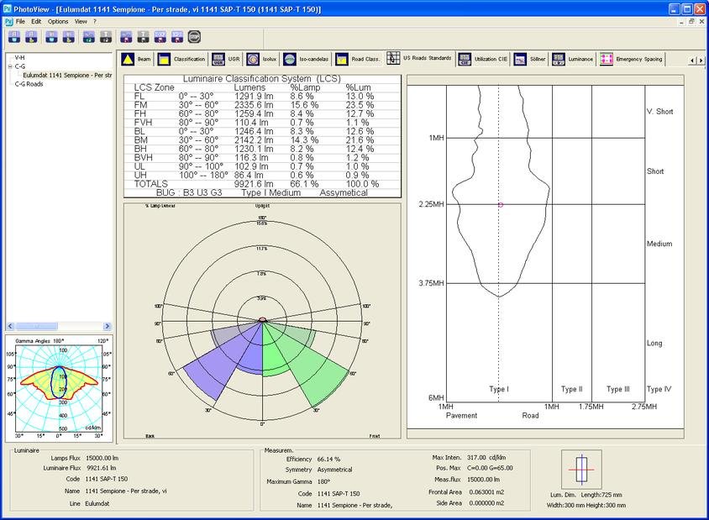Image resolution: width=709 pixels, height=520 pixels.
Task: Click the round STOP icon in toolbar
Action: (194, 37)
